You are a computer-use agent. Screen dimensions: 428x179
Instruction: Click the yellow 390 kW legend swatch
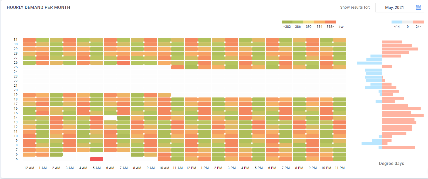(308, 22)
